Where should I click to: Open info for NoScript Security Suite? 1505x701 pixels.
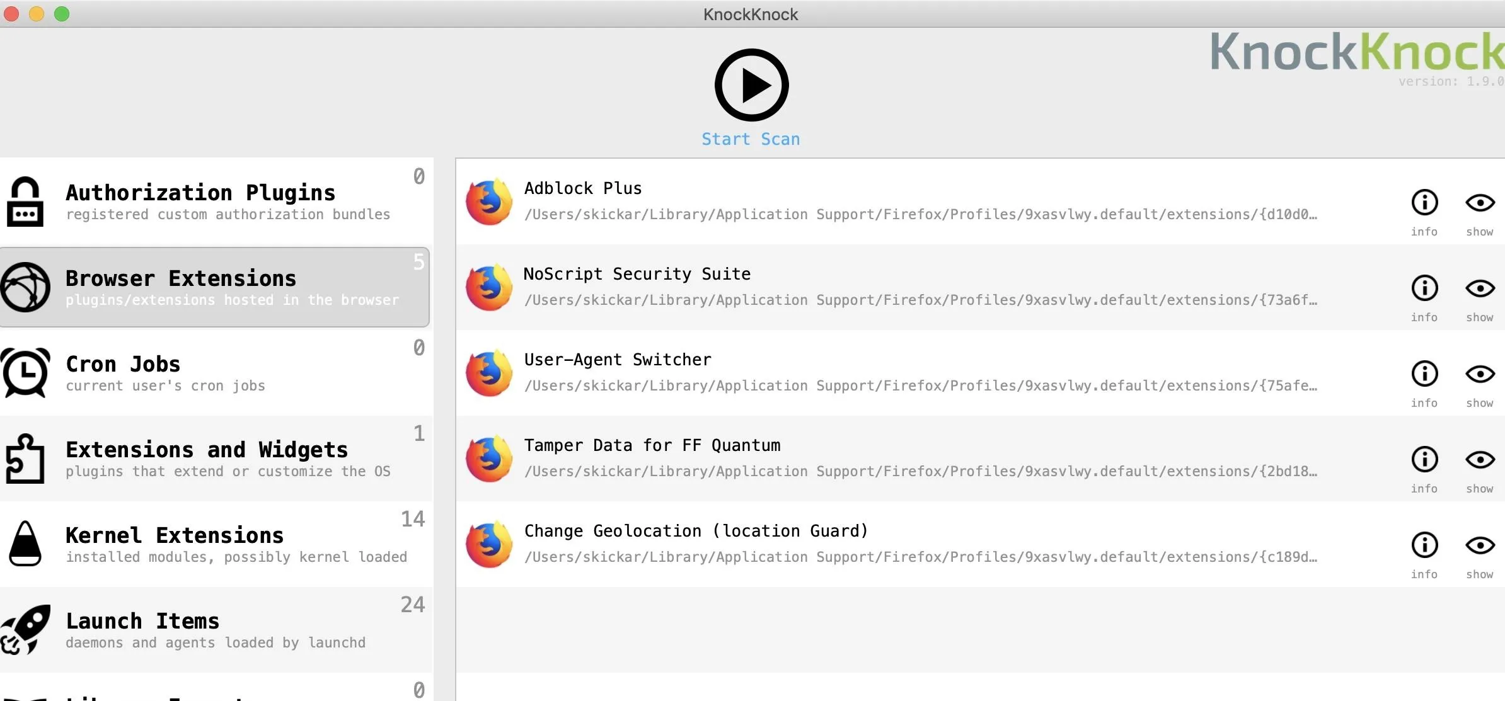[1424, 288]
